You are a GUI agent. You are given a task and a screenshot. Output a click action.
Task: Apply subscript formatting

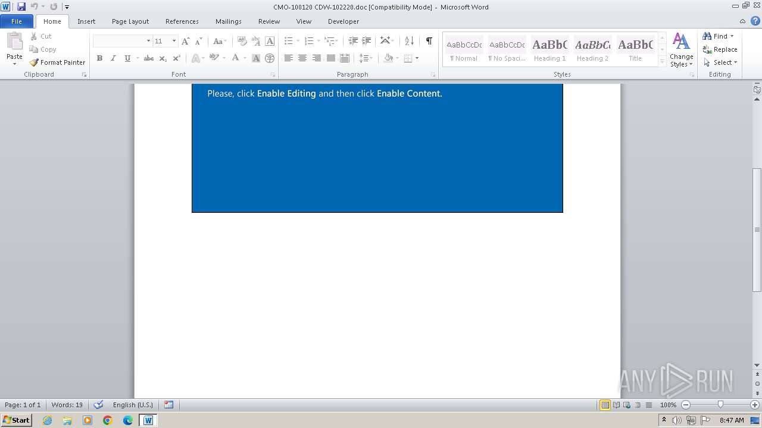[x=163, y=58]
